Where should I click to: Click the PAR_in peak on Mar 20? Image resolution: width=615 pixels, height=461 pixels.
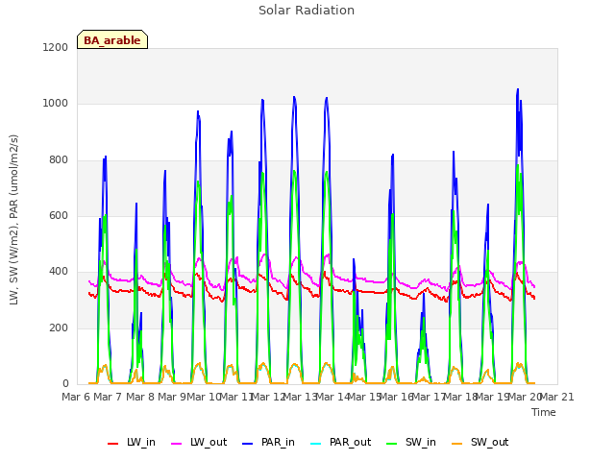(x=518, y=89)
